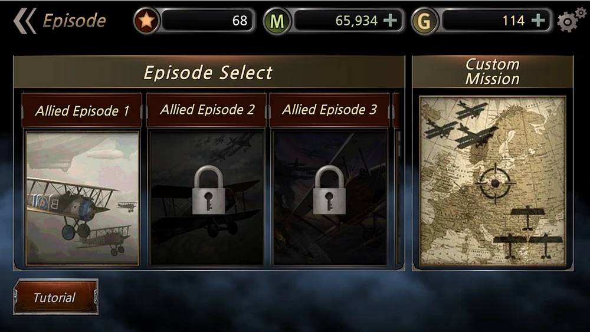Click the green M money icon

coord(277,21)
